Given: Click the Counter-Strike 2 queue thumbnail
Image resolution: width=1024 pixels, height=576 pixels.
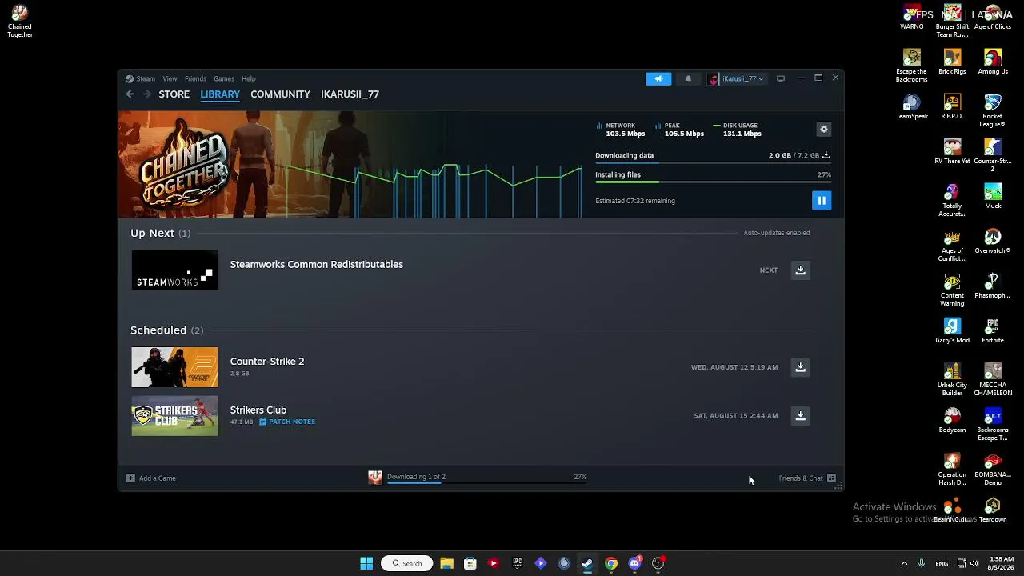Looking at the screenshot, I should (174, 367).
